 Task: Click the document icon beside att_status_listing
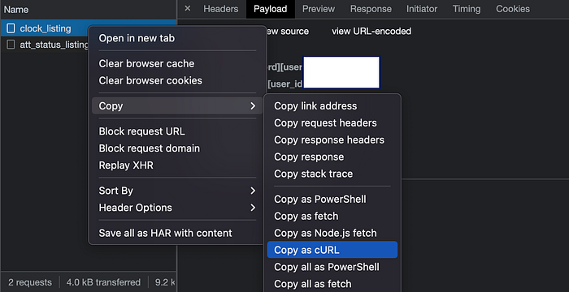pyautogui.click(x=11, y=45)
